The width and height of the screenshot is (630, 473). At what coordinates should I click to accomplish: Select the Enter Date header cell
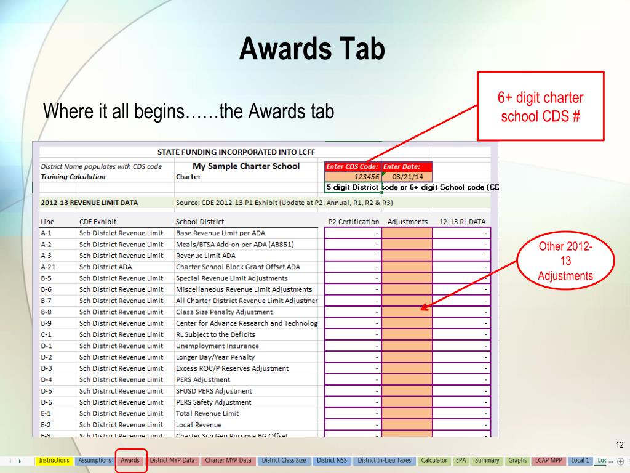click(407, 166)
